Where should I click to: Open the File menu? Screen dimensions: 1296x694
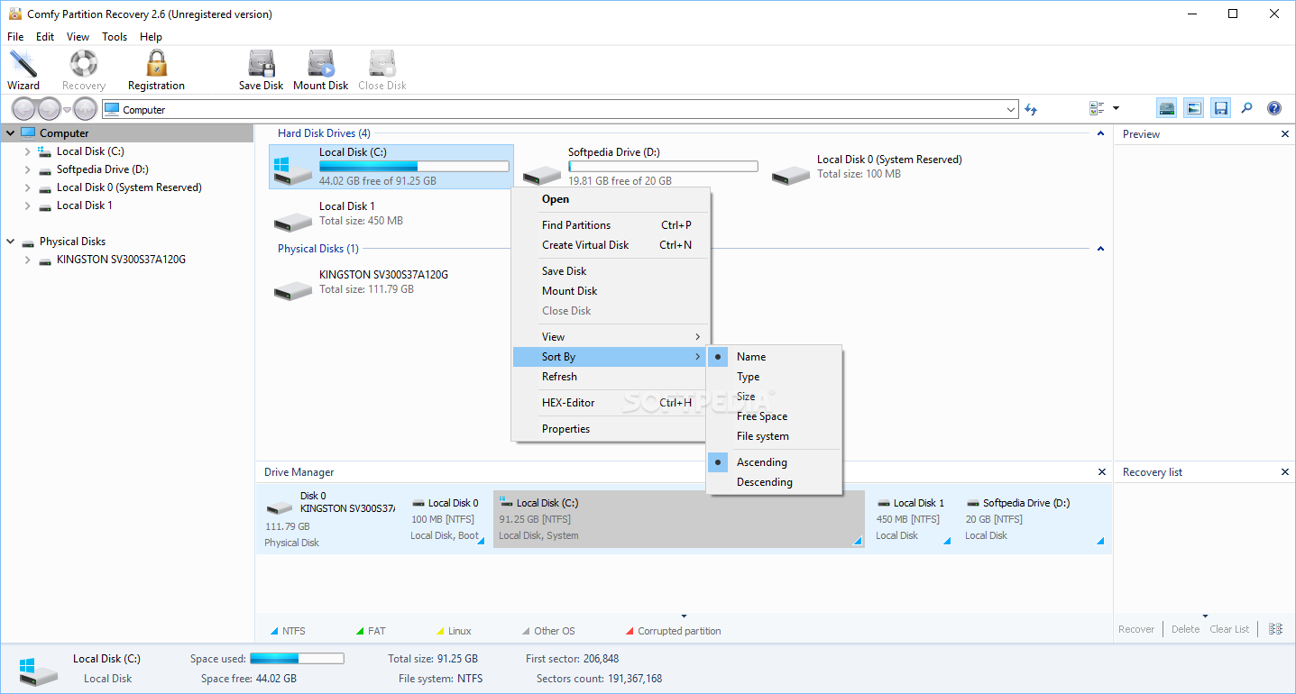tap(15, 37)
